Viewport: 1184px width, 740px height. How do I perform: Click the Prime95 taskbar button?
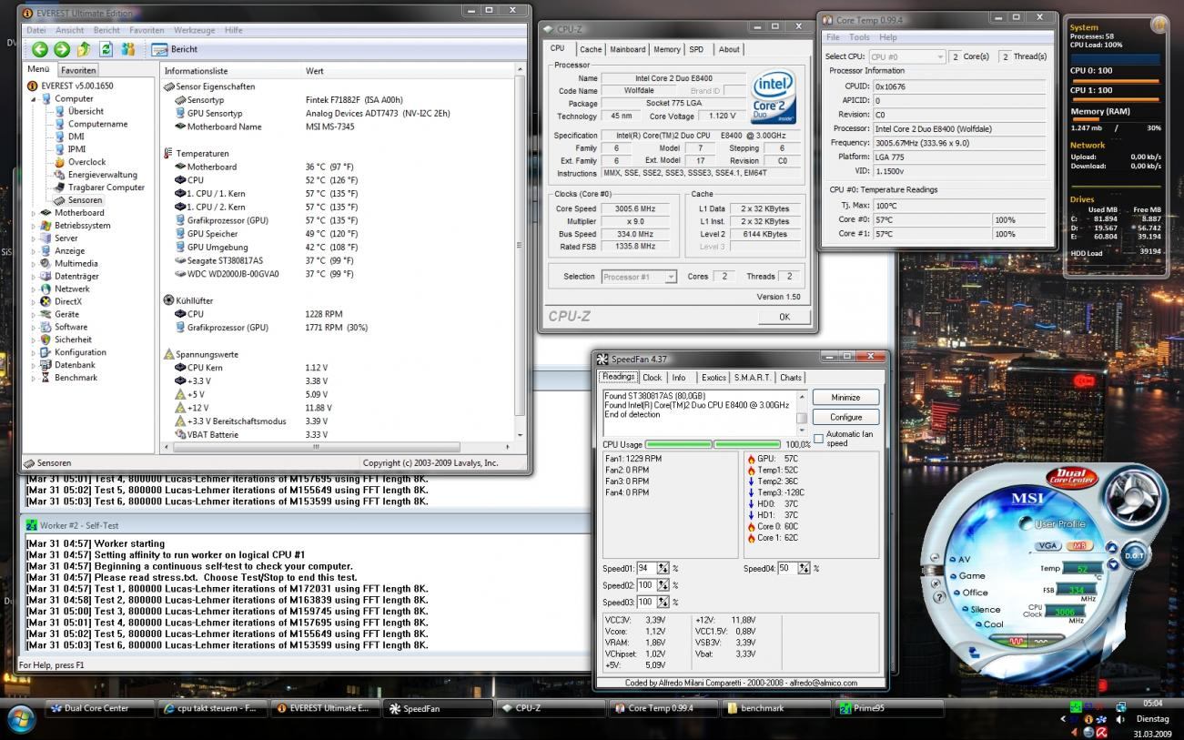[x=891, y=708]
